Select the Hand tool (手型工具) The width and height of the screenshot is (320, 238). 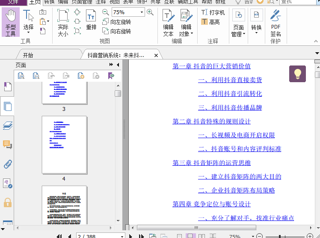(x=11, y=22)
